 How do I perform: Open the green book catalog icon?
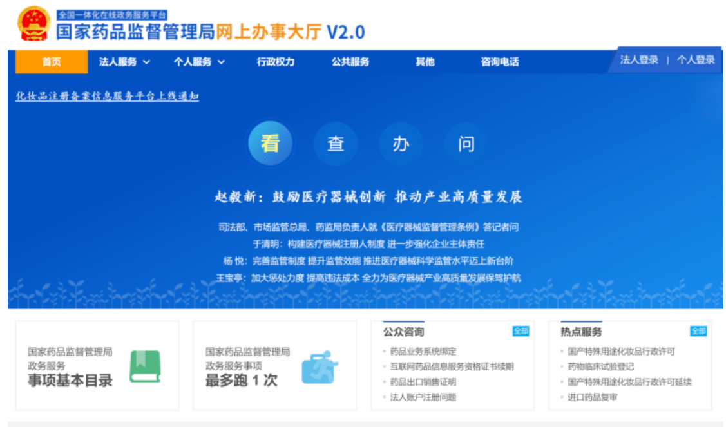point(145,366)
